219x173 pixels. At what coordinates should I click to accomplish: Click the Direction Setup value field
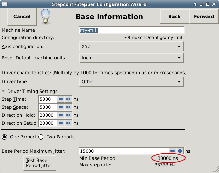point(48,123)
